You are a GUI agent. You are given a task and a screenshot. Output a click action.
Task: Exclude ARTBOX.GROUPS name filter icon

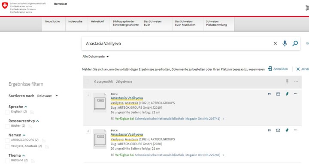(43, 140)
